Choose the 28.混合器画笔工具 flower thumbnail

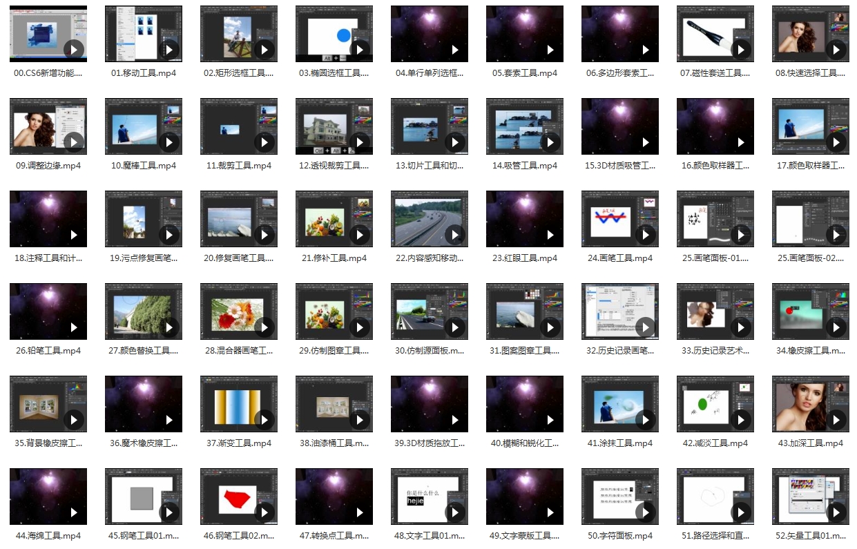tap(239, 312)
